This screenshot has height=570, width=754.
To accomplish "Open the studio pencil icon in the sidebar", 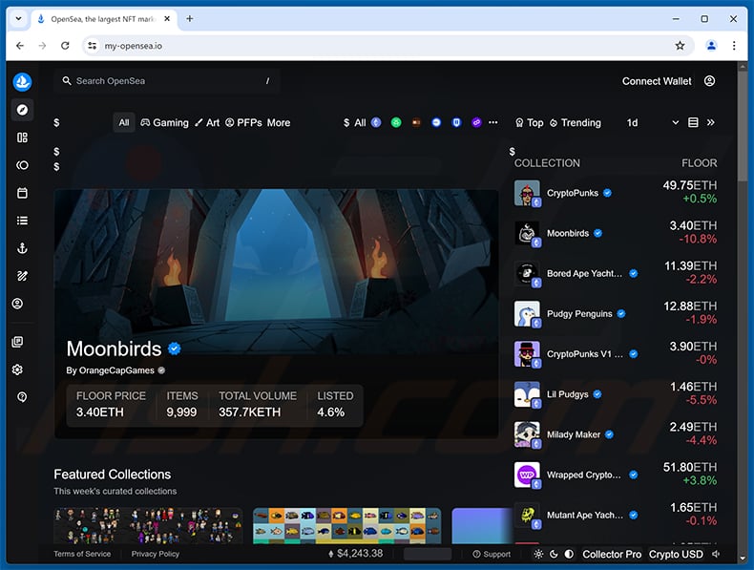I will click(22, 276).
